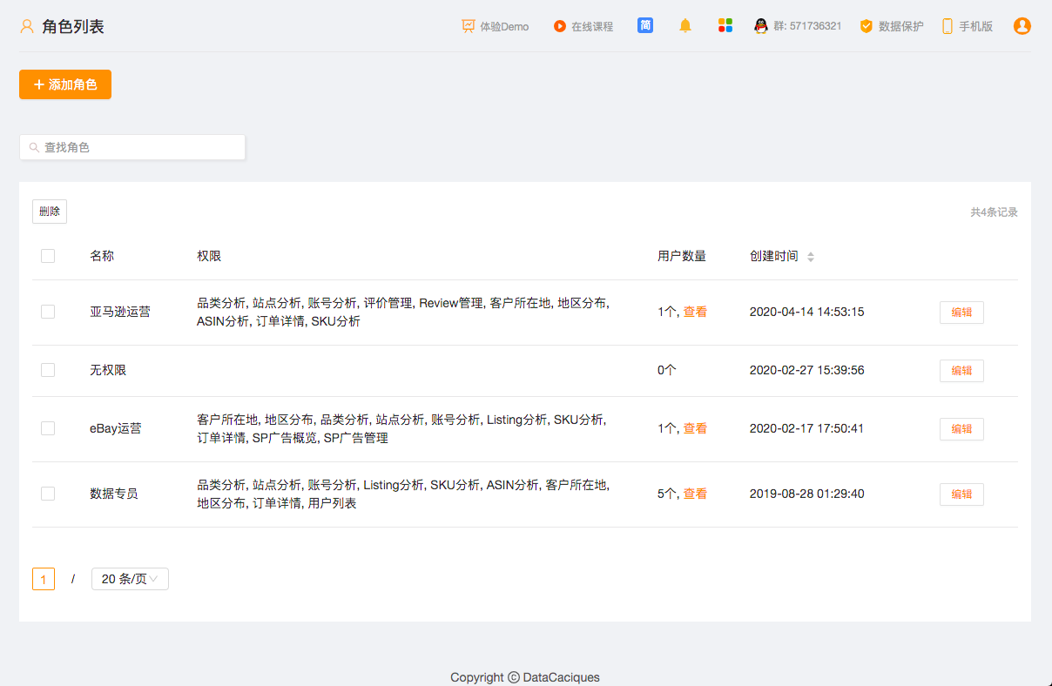Screen dimensions: 1052x686
Task: Click the 在线课程 play icon
Action: [x=560, y=26]
